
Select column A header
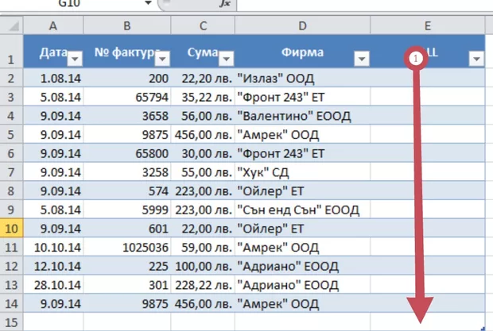(x=53, y=27)
